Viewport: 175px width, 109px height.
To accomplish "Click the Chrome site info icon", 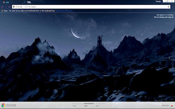I will tap(14, 7).
